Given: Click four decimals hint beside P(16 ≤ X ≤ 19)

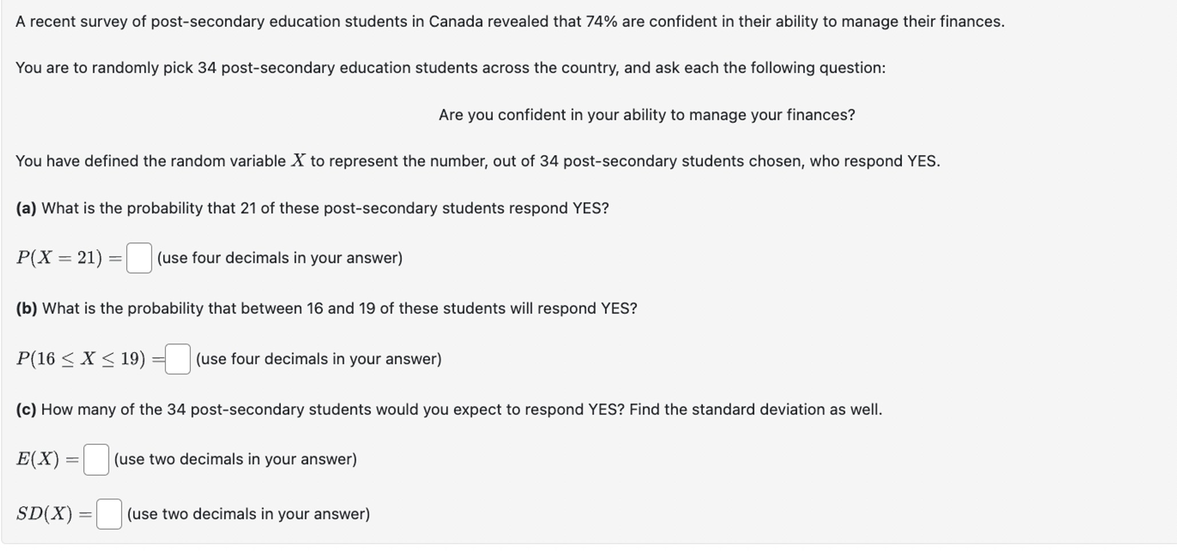Looking at the screenshot, I should coord(319,359).
